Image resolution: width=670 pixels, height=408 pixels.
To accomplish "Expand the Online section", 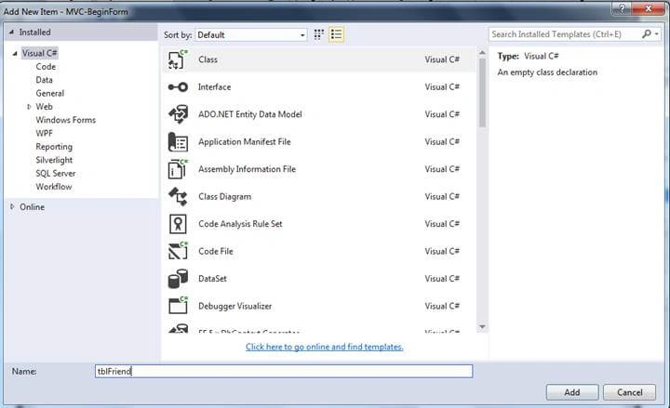I will [12, 206].
